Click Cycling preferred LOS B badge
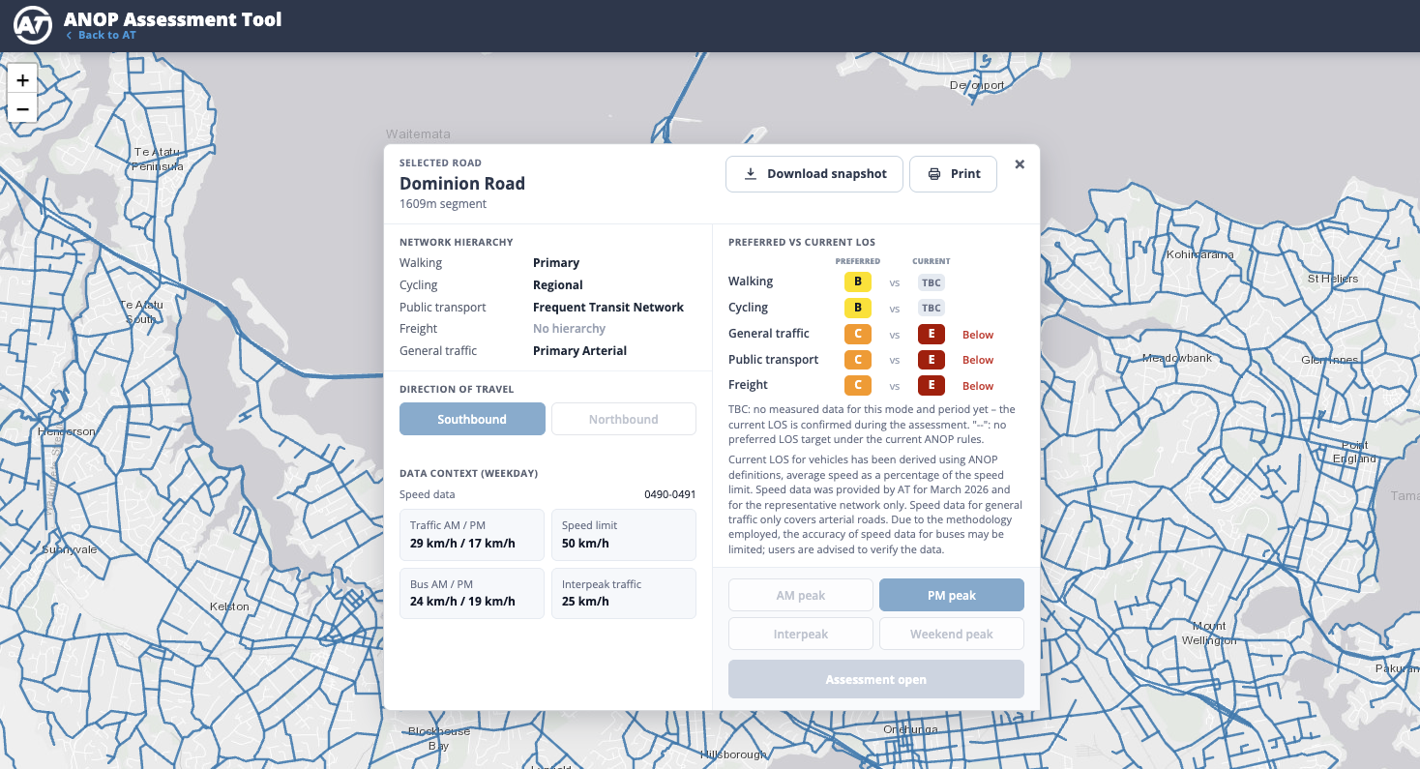The height and width of the screenshot is (769, 1420). (x=858, y=308)
